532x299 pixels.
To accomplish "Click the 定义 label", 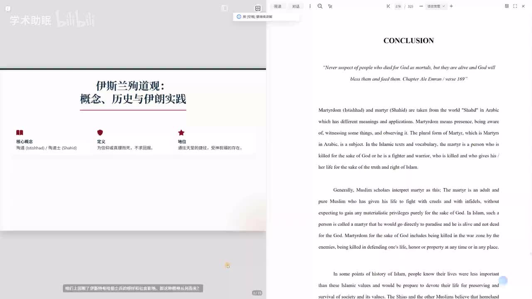I will pos(101,142).
